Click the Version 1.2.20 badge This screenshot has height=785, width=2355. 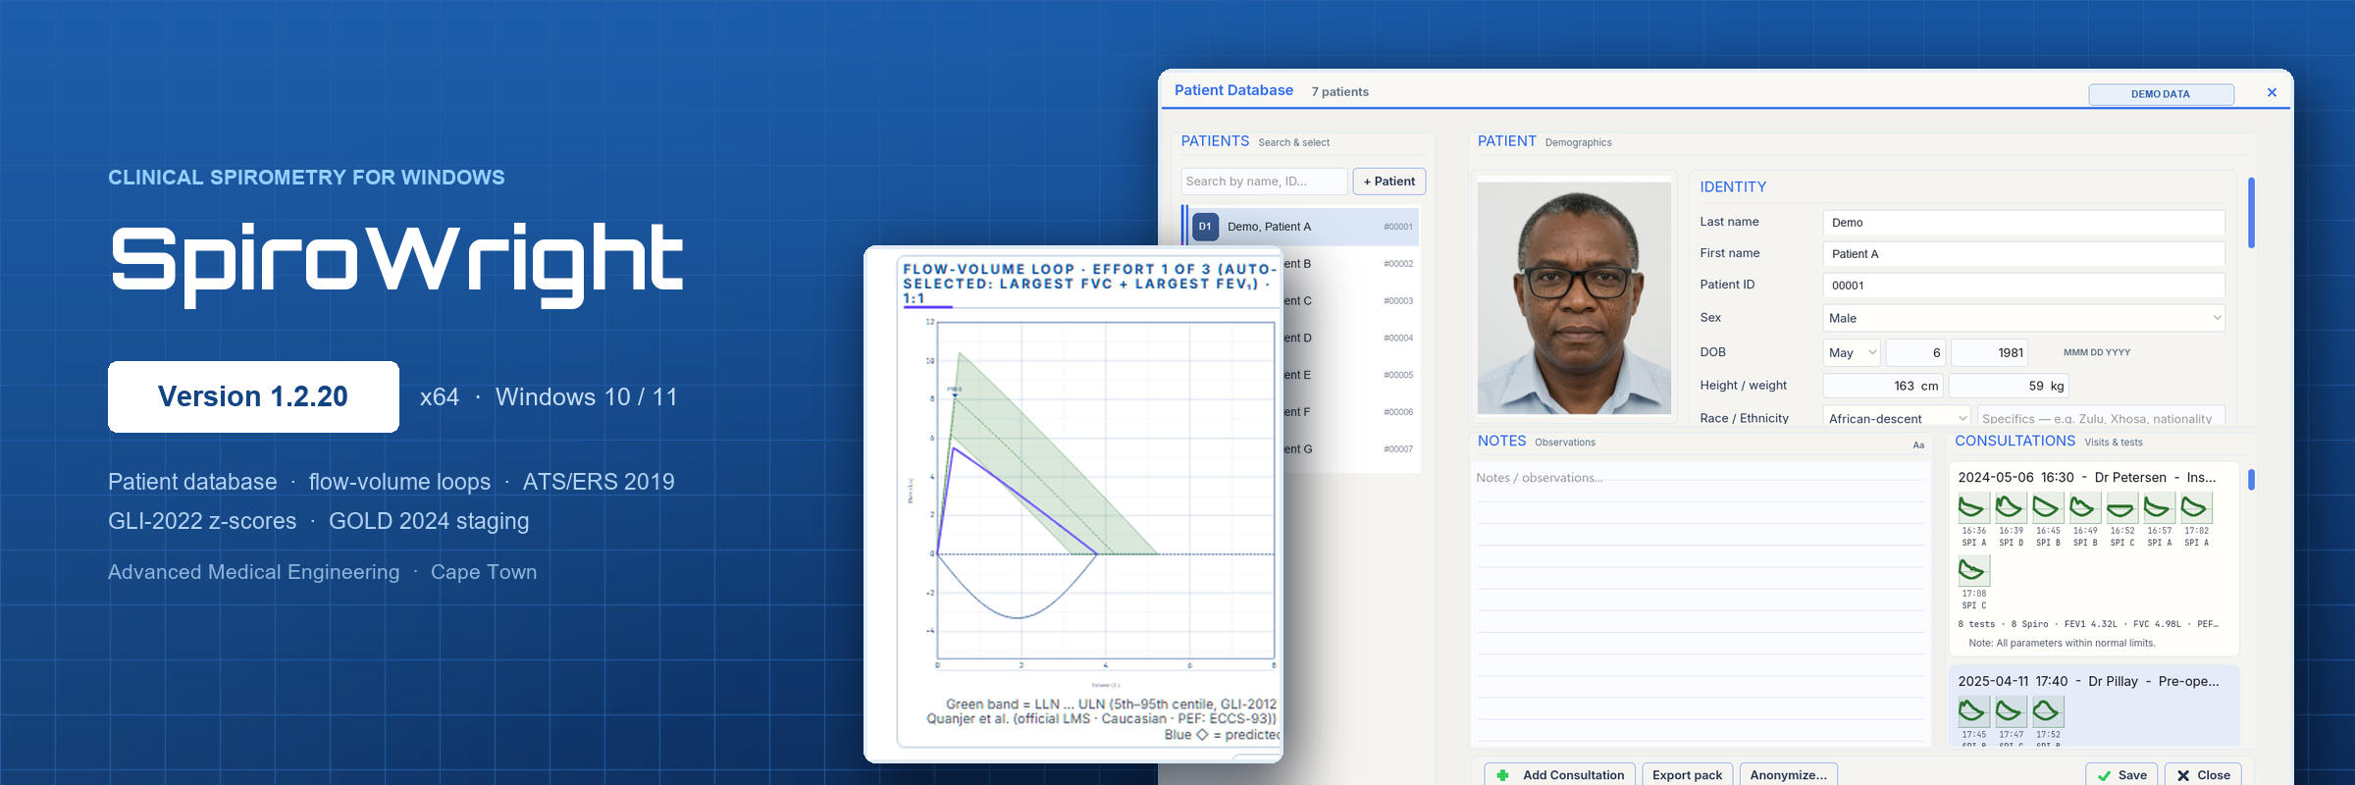tap(253, 396)
